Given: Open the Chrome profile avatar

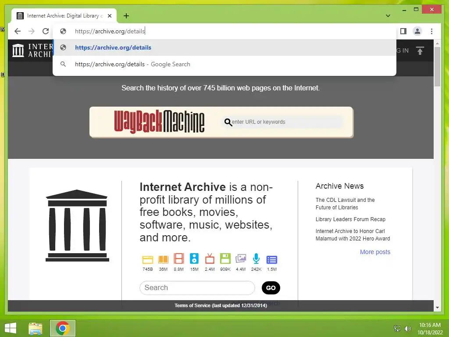Looking at the screenshot, I should 417,31.
